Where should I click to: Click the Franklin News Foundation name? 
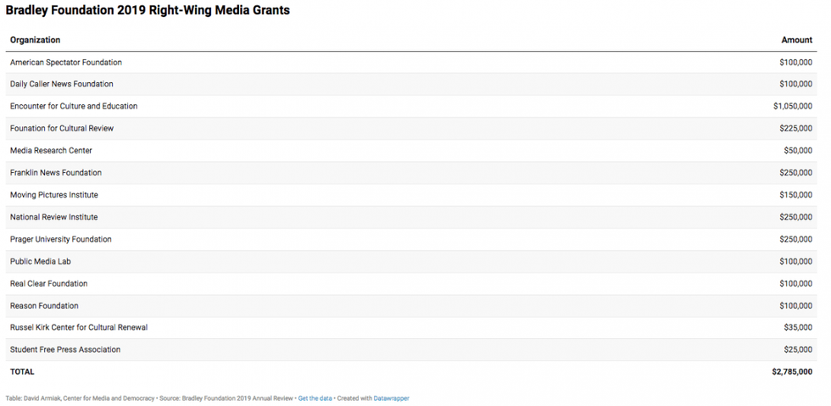click(x=55, y=173)
